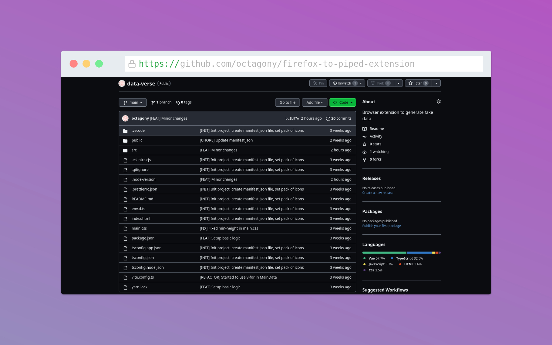Screen dimensions: 552x345
Task: Click the package.json file icon
Action: [x=125, y=238]
